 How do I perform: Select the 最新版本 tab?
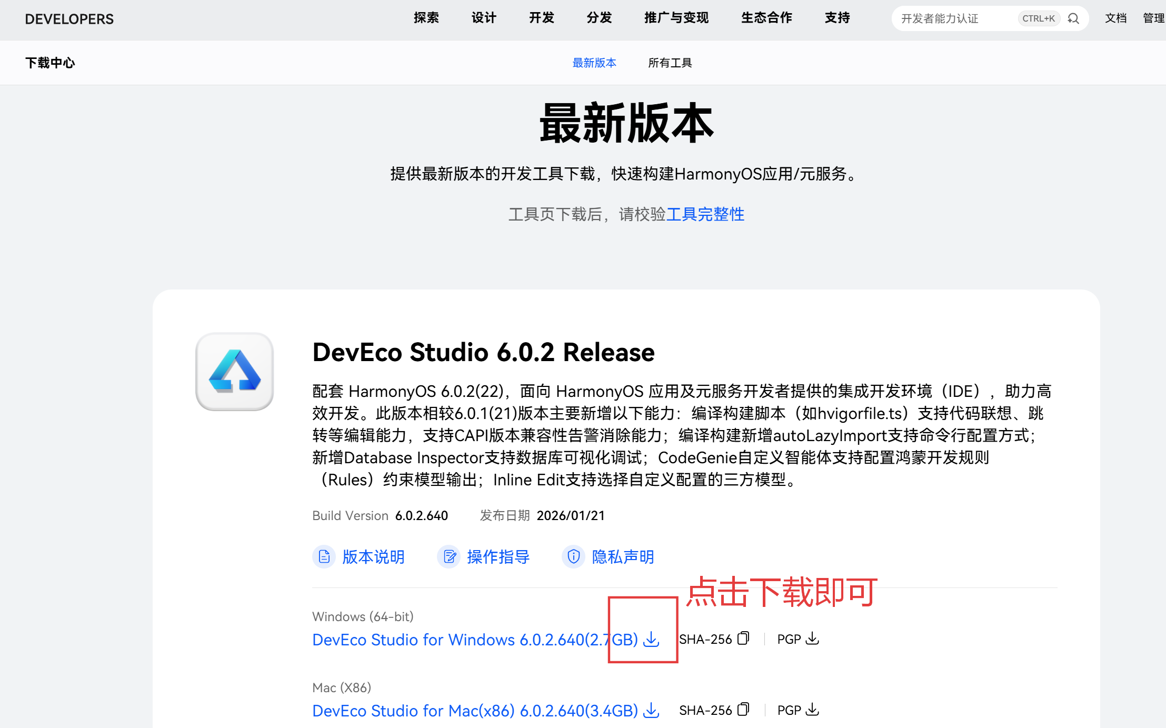594,63
